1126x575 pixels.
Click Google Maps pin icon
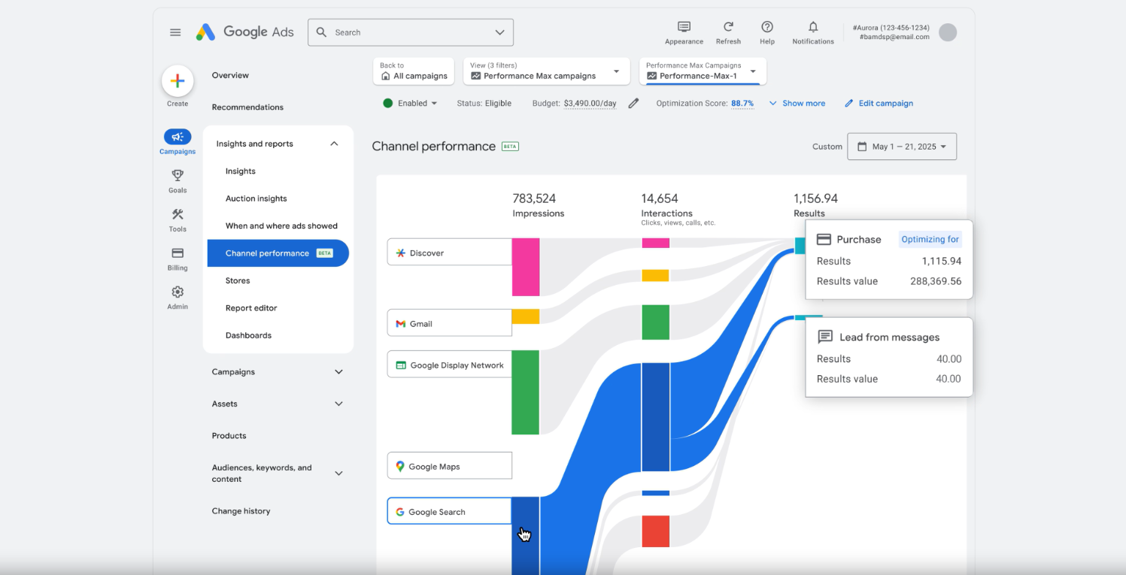point(400,467)
